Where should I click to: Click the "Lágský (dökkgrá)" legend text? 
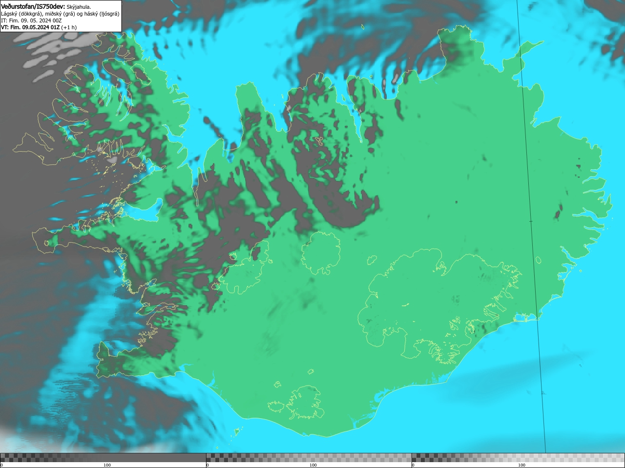[x=21, y=14]
